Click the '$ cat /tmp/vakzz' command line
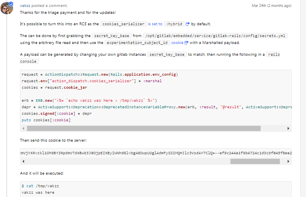306x197 pixels. coord(40,186)
